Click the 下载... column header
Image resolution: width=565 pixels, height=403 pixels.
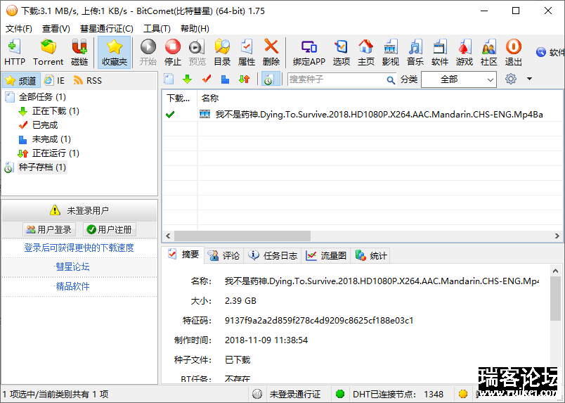pyautogui.click(x=179, y=98)
